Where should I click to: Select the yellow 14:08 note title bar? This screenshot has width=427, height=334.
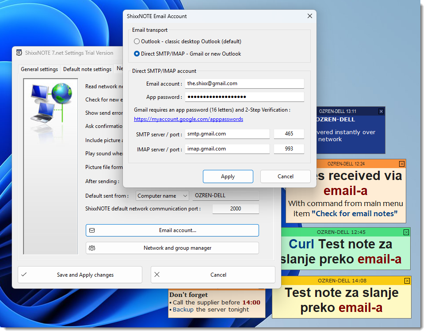coord(342,281)
